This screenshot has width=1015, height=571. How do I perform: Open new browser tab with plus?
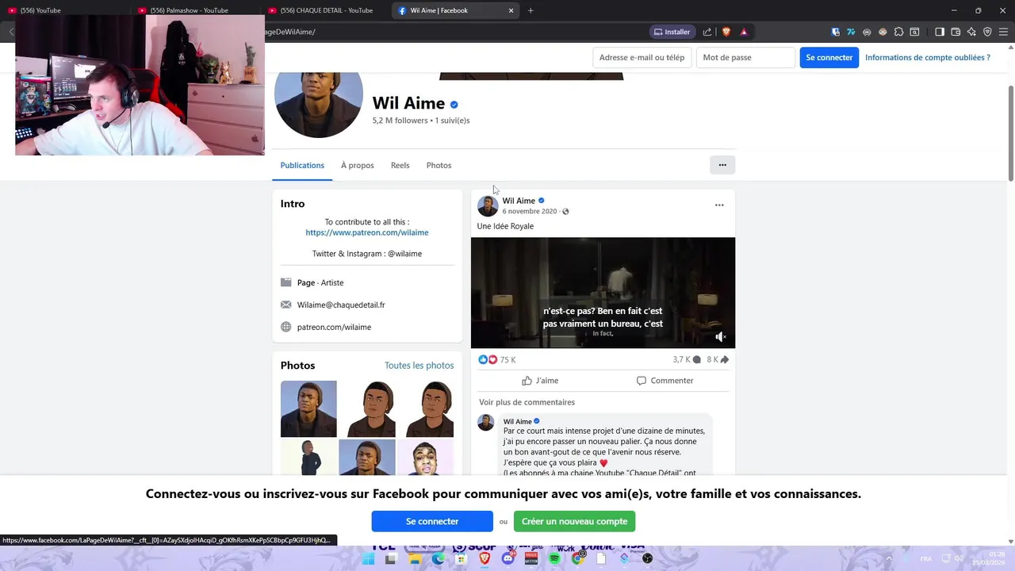[530, 10]
